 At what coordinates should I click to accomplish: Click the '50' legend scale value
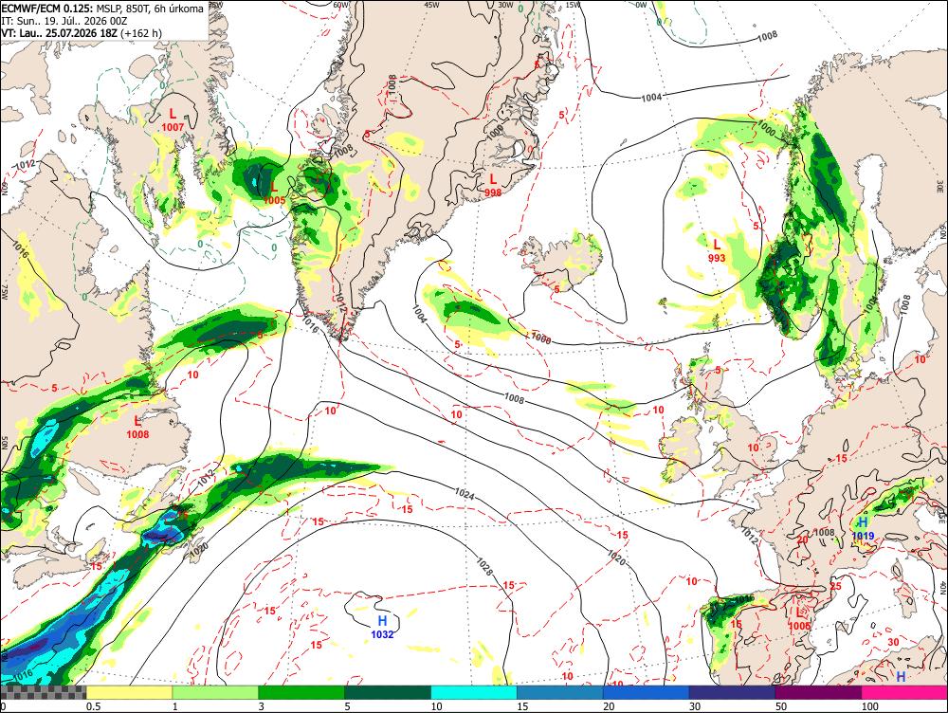click(781, 706)
